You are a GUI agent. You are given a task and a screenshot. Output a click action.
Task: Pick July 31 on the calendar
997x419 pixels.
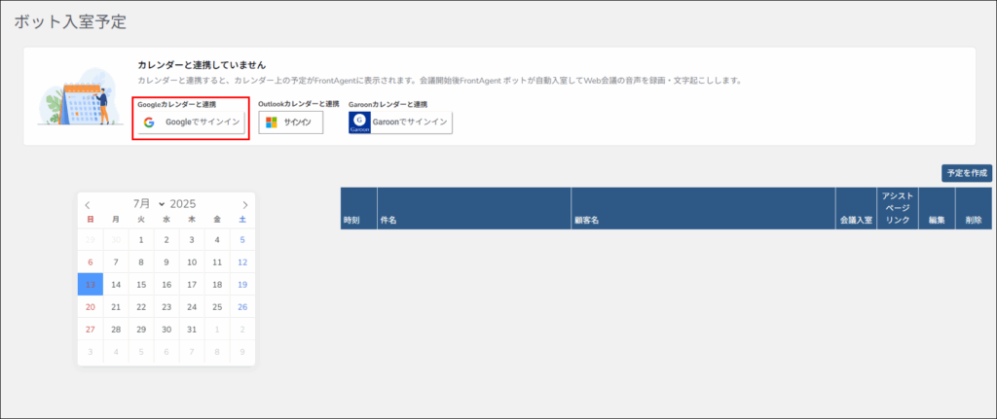(192, 331)
